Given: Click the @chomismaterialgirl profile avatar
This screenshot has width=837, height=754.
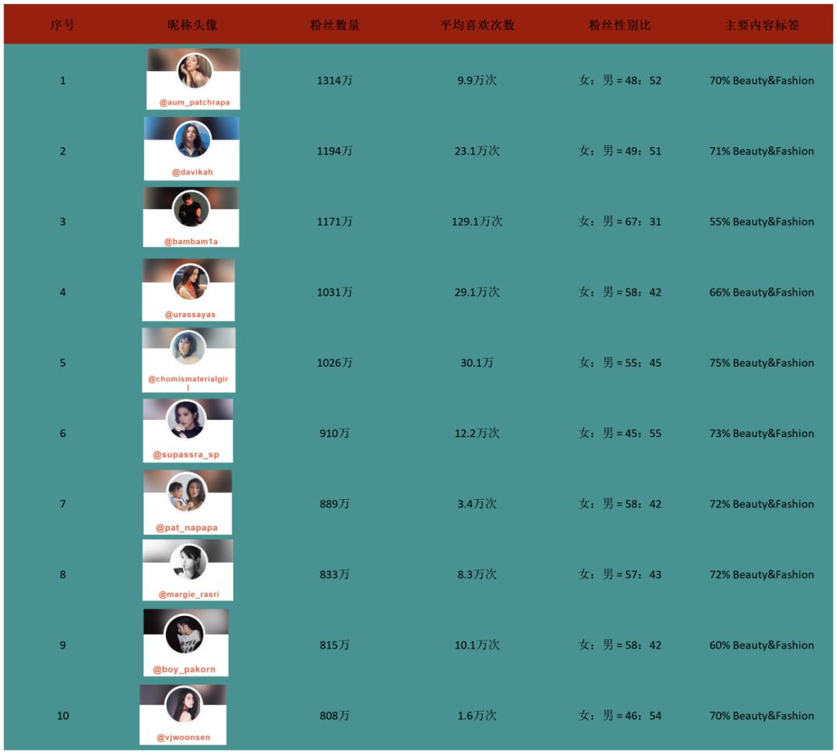Looking at the screenshot, I should [x=188, y=347].
